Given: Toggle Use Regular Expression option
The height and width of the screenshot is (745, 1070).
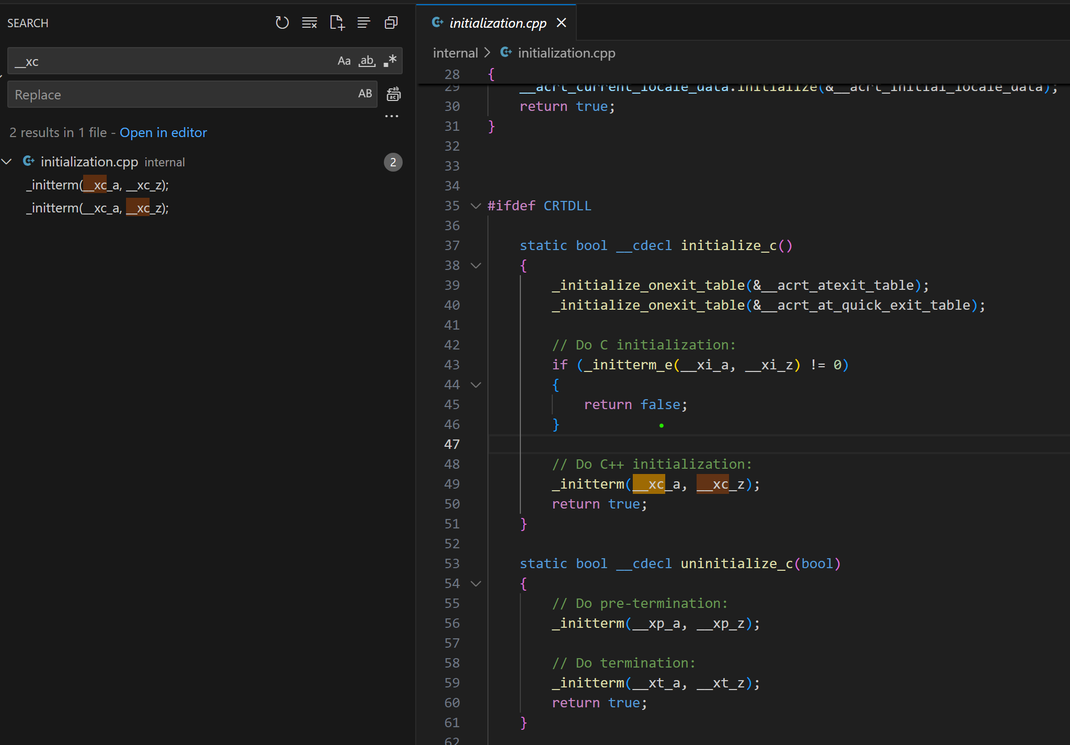Looking at the screenshot, I should (390, 61).
